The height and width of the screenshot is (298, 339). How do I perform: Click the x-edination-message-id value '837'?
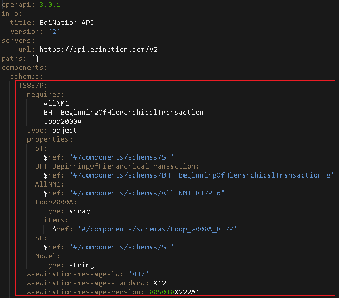coord(138,274)
